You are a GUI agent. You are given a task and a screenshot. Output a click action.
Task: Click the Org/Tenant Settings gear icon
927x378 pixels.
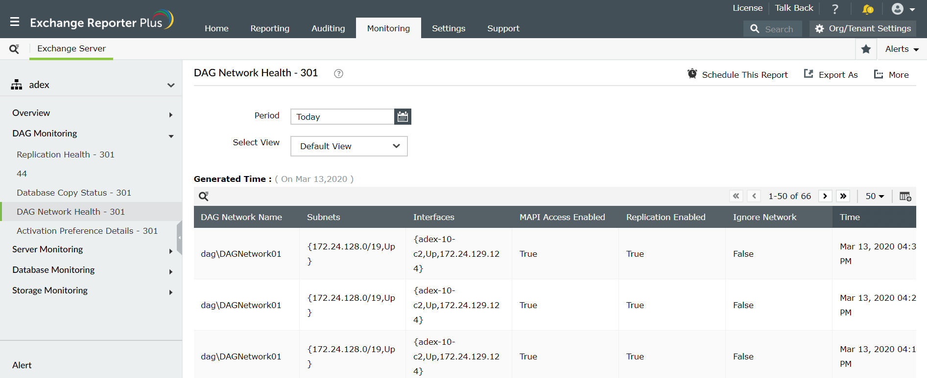pyautogui.click(x=819, y=29)
